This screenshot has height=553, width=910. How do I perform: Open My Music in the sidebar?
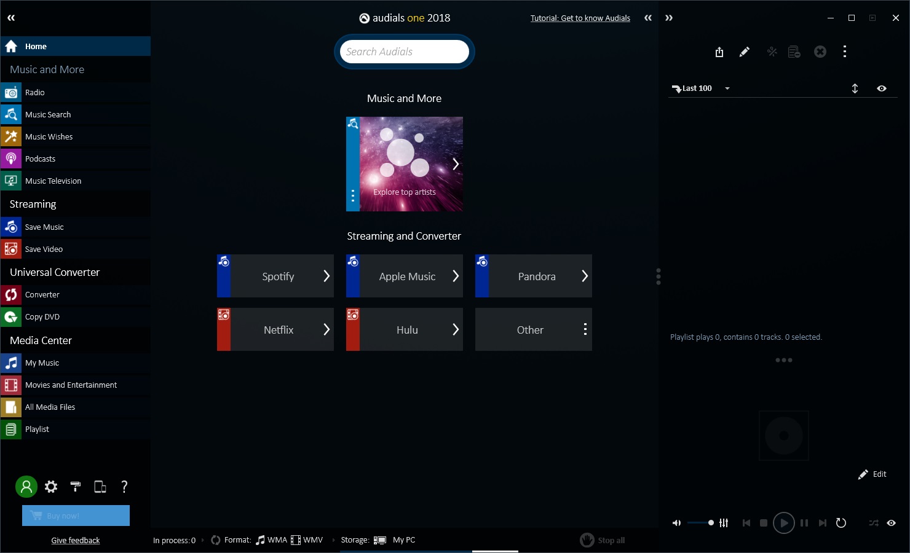tap(75, 363)
